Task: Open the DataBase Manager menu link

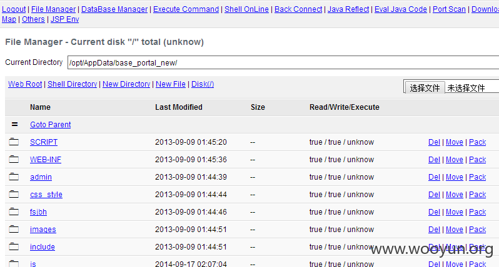Action: coord(114,9)
